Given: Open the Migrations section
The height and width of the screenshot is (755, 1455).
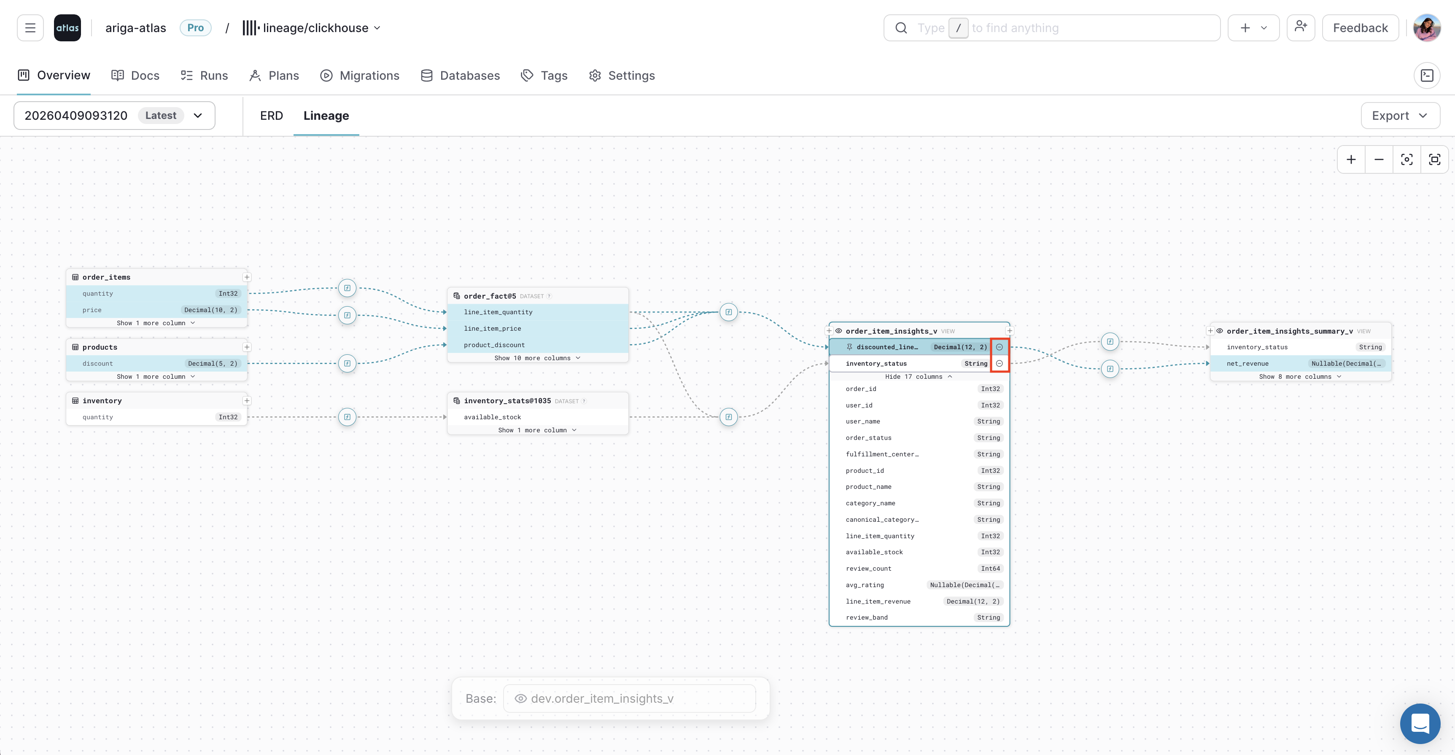Looking at the screenshot, I should coord(360,75).
